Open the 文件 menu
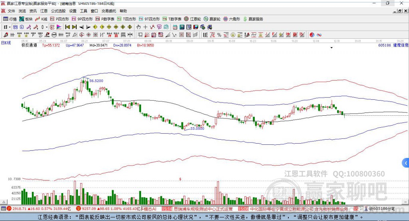Image resolution: width=409 pixels, height=221 pixels. 11,11
